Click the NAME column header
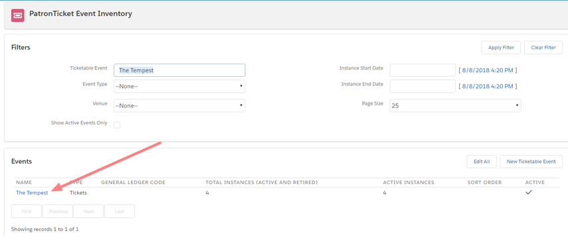The height and width of the screenshot is (247, 568). tap(24, 182)
